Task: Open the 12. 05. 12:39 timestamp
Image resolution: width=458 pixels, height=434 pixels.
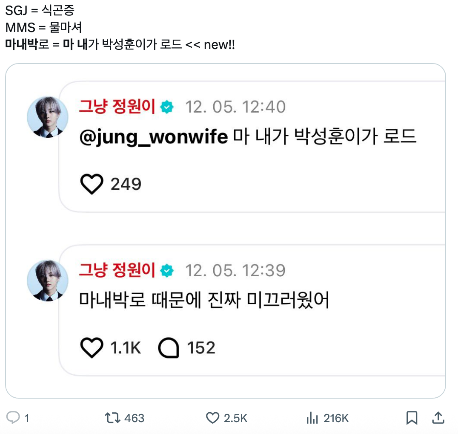Action: coord(235,270)
